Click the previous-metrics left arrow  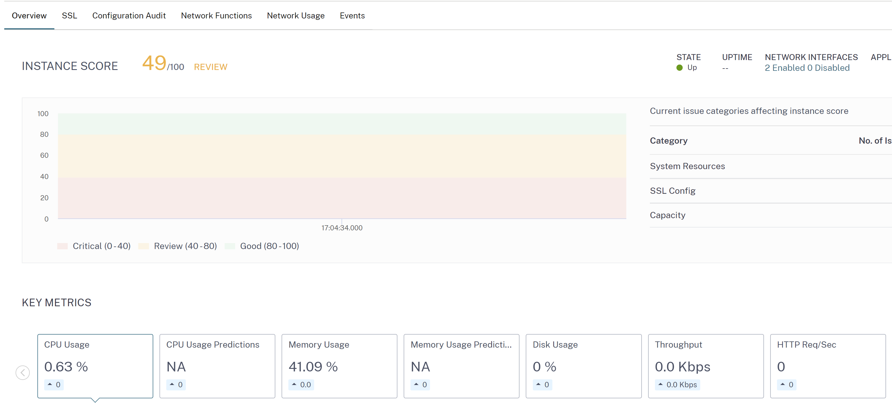click(23, 373)
